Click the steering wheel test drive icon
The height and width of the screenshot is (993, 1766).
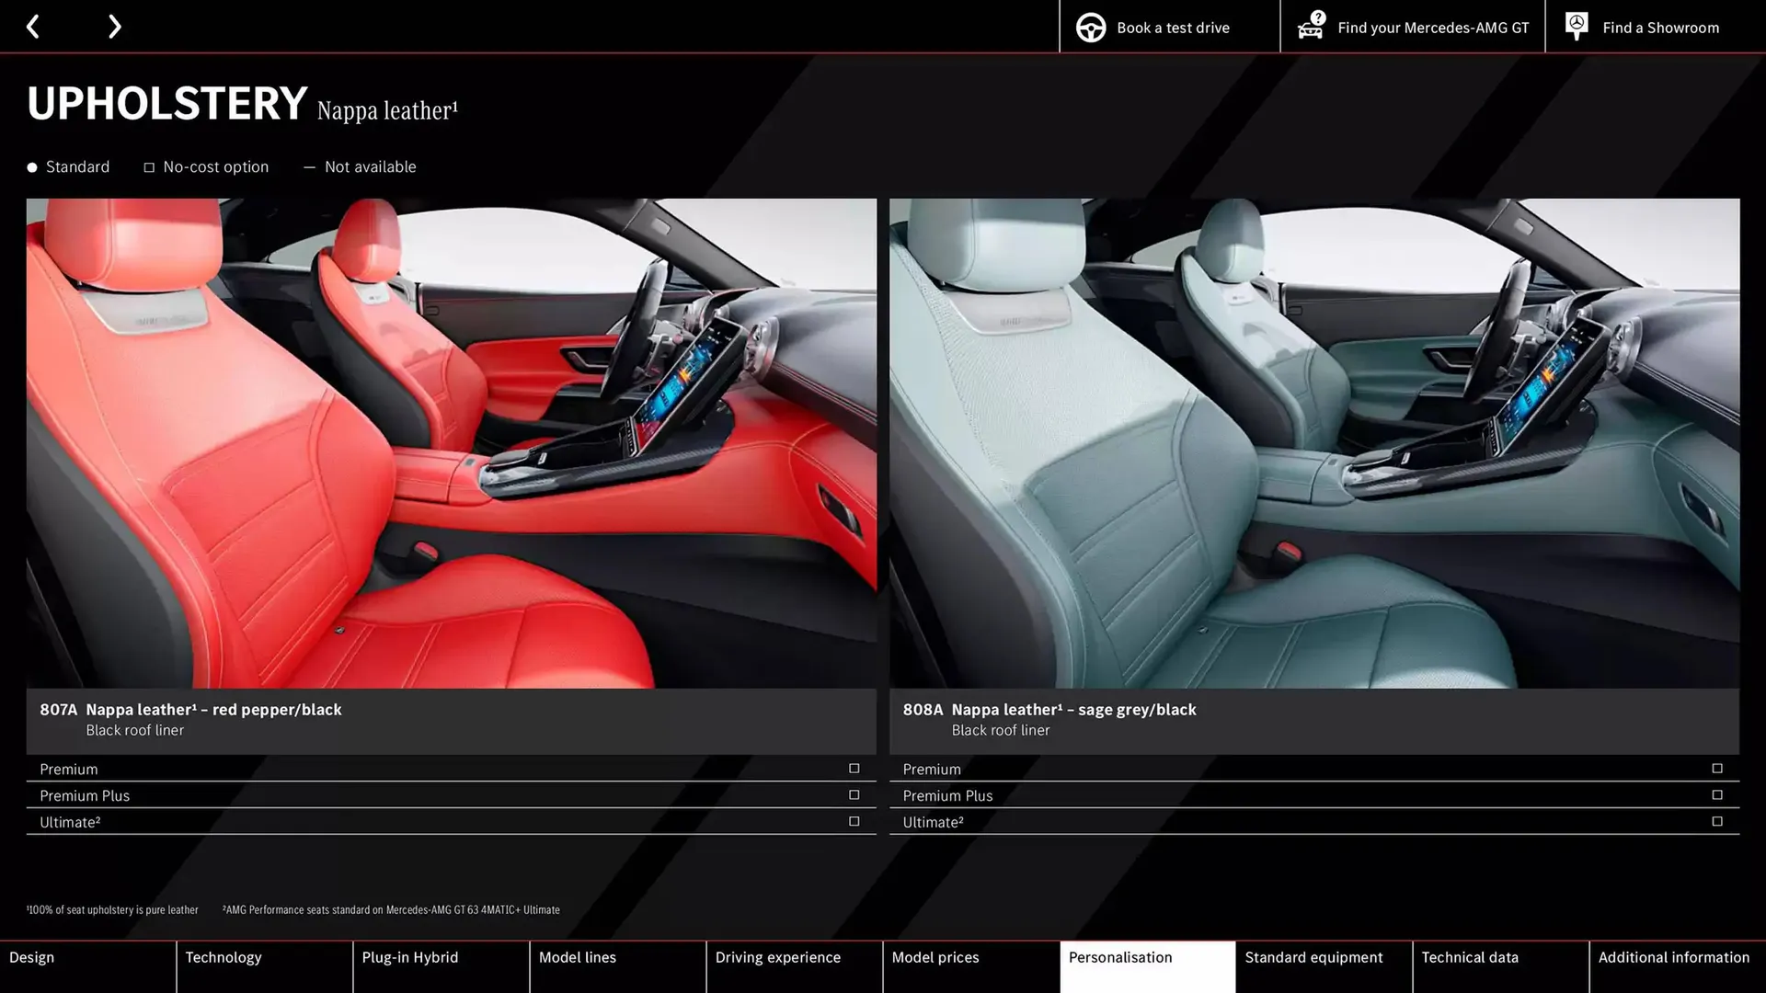1091,28
